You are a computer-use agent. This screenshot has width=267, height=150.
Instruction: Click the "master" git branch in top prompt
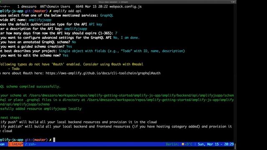(x=40, y=11)
